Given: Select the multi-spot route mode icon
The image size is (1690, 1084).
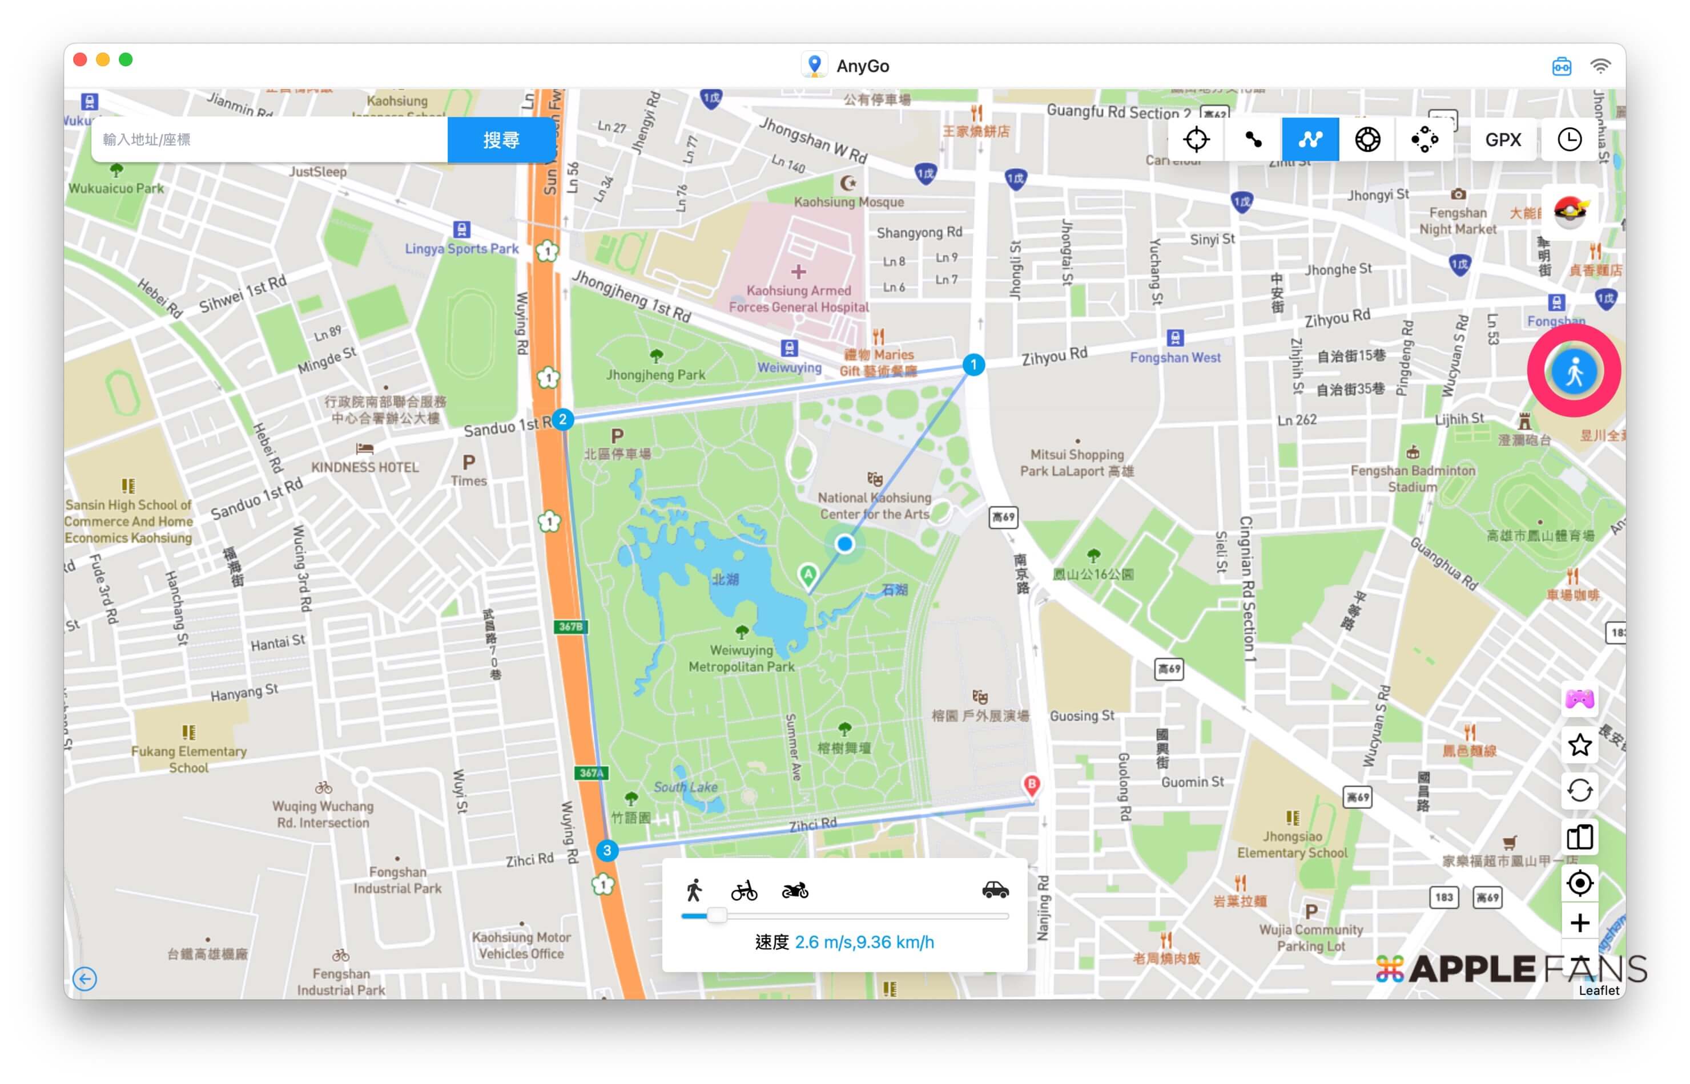Looking at the screenshot, I should [1310, 139].
